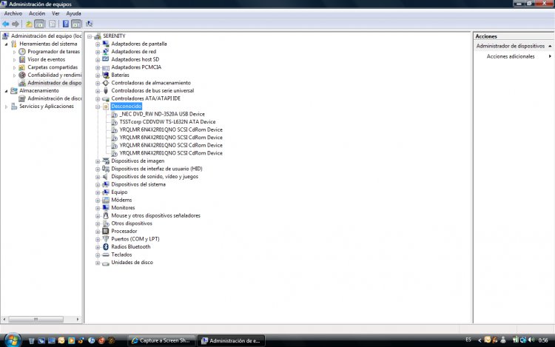The image size is (555, 347).
Task: Expand Programador de tareas arrow
Action: coord(15,52)
